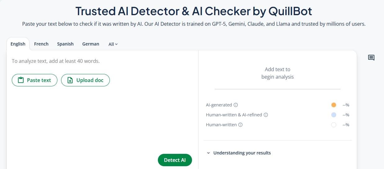Screen dimensions: 384x169
Task: Click info icon next to Human-written & AI-refined
Action: [x=266, y=115]
